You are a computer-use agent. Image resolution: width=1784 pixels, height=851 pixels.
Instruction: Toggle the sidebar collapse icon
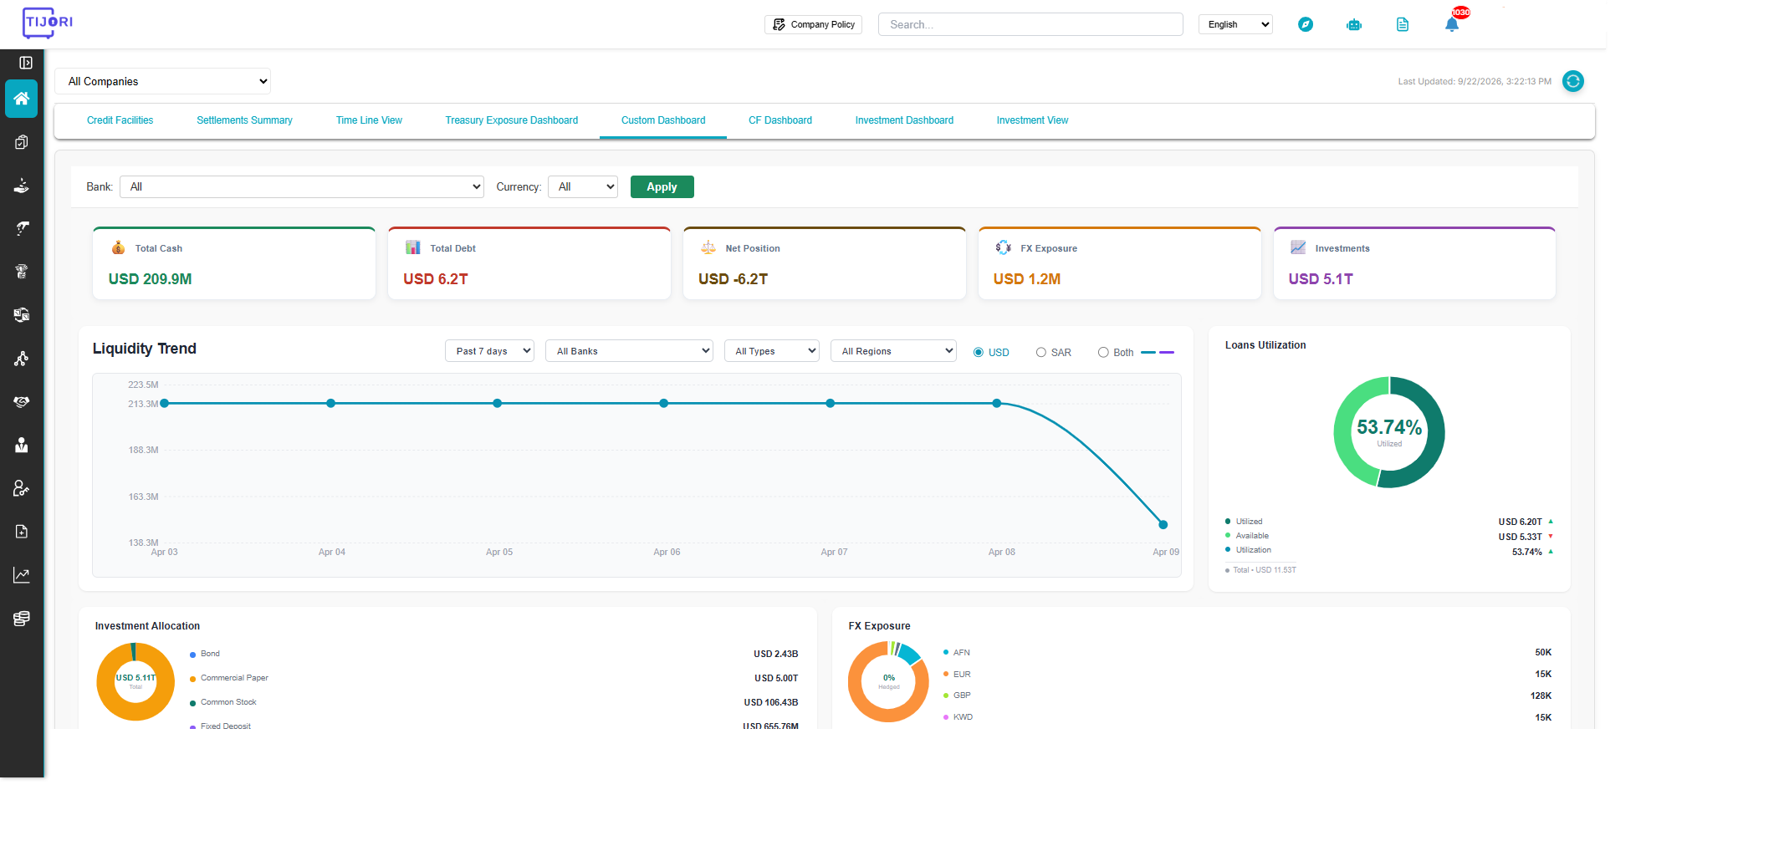point(26,63)
